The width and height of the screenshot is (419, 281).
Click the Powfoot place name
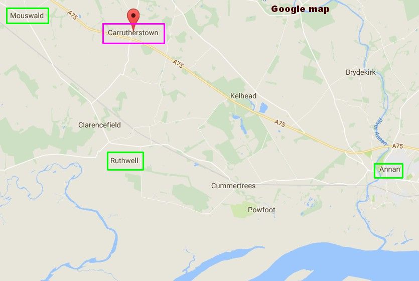261,210
